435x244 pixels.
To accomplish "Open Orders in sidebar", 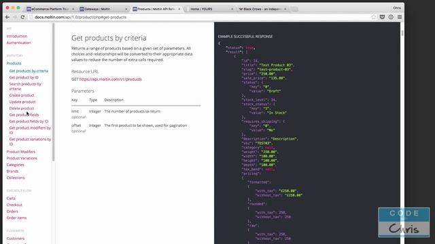I will (12, 211).
